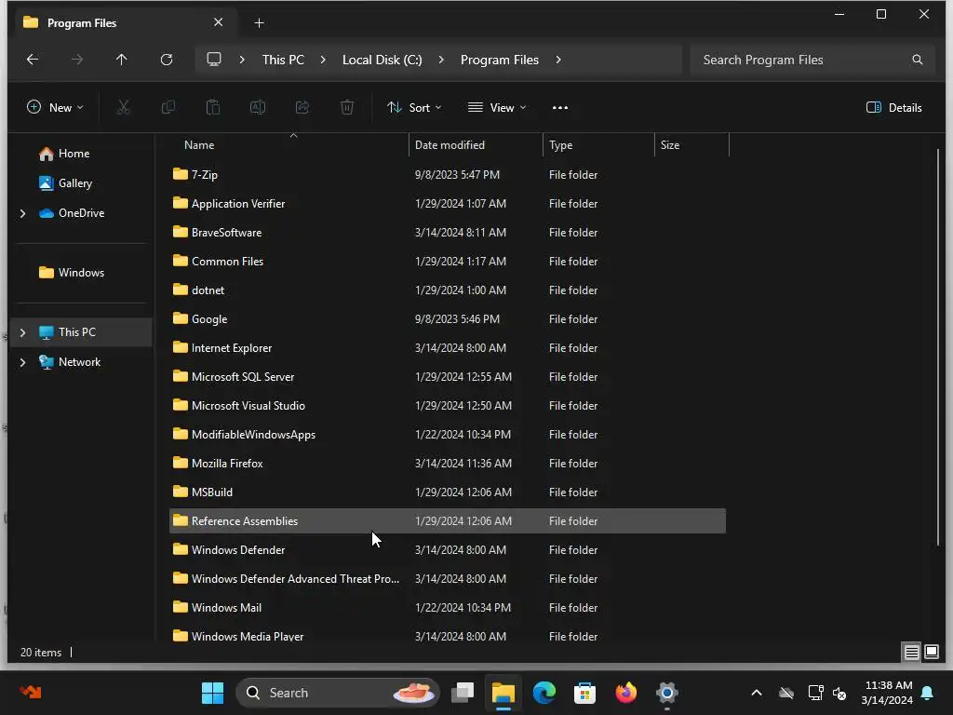Select the Windows Defender folder row

click(448, 549)
